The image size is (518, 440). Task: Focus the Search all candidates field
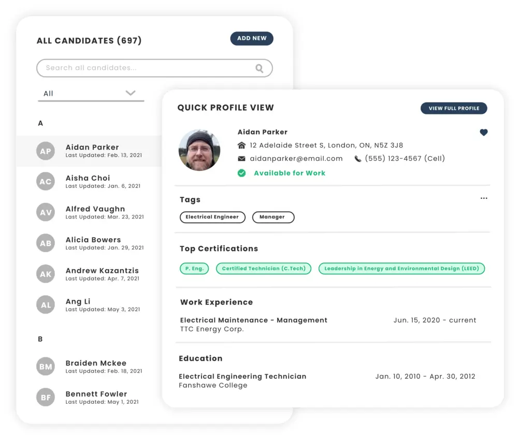tap(154, 68)
